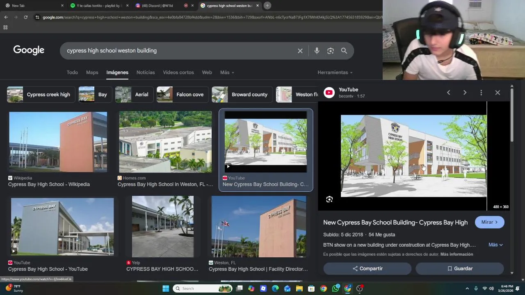This screenshot has width=525, height=295.
Task: Open the Herramientas tools dropdown
Action: tap(335, 73)
